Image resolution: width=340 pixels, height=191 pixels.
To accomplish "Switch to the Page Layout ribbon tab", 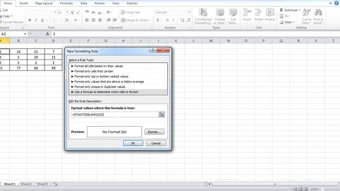I will click(x=44, y=3).
